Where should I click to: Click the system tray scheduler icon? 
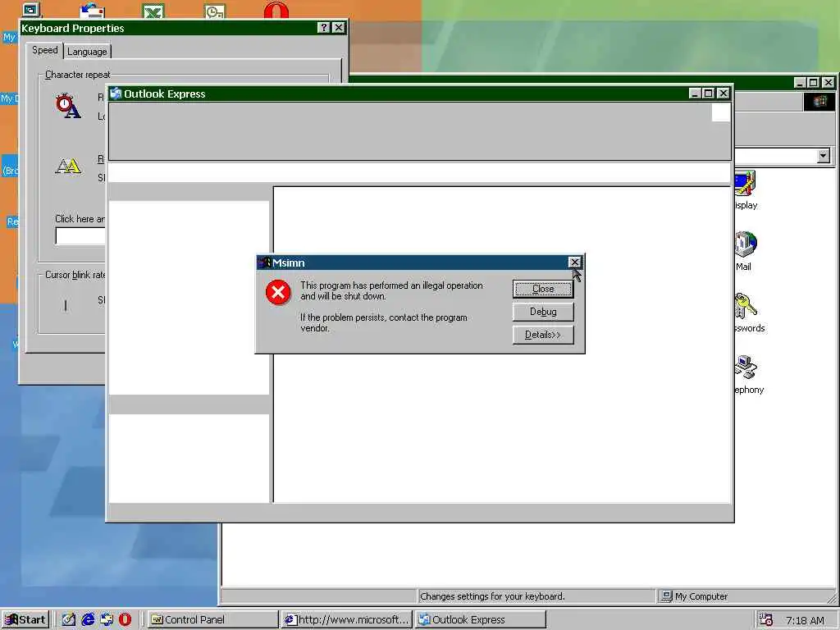(x=766, y=620)
